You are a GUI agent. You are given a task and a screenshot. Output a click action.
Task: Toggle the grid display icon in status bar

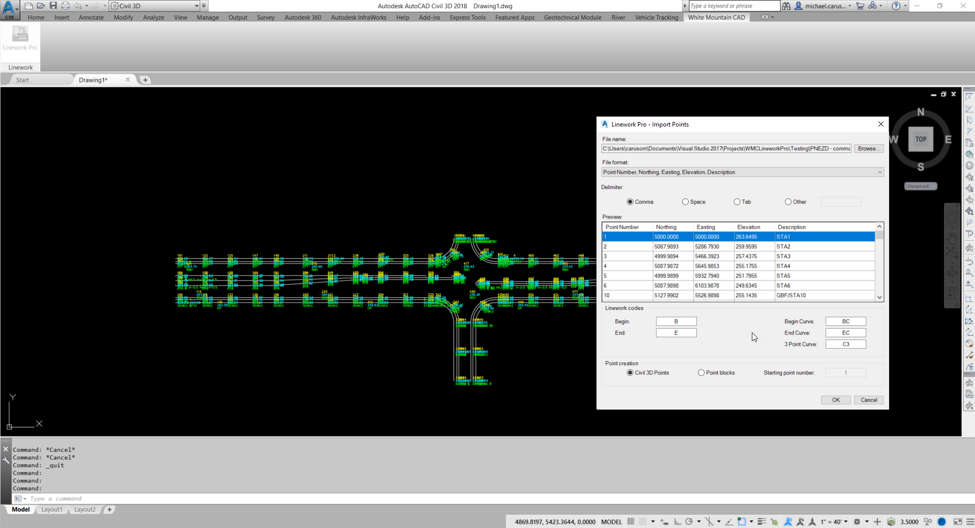pos(631,521)
